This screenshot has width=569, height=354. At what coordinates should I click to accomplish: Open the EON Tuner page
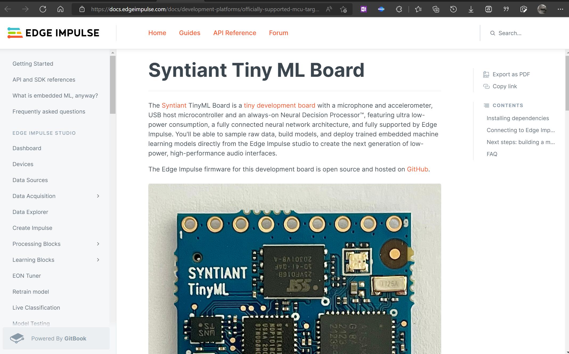coord(27,276)
